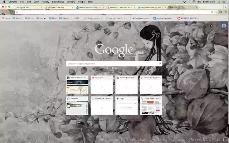
Task: Close the Ethereal 2 Theme tab
Action: (135, 8)
